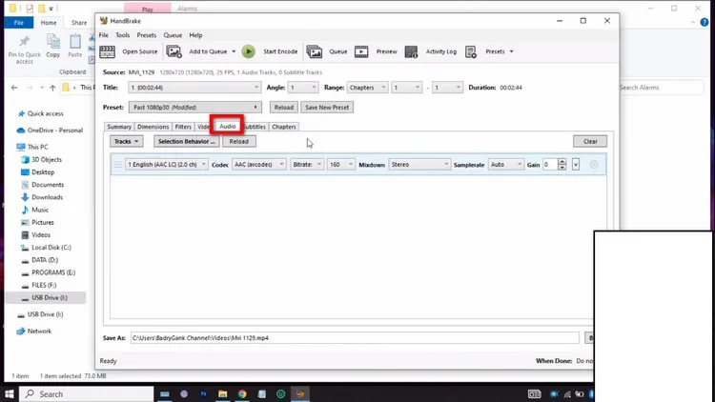Click the Save As path field
Image resolution: width=715 pixels, height=402 pixels.
[x=355, y=338]
